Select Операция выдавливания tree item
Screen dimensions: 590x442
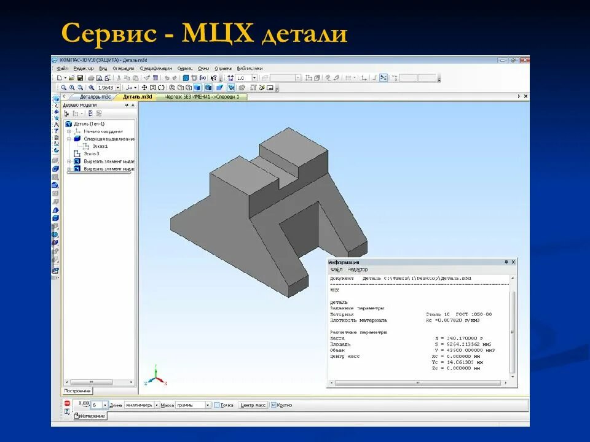(109, 139)
